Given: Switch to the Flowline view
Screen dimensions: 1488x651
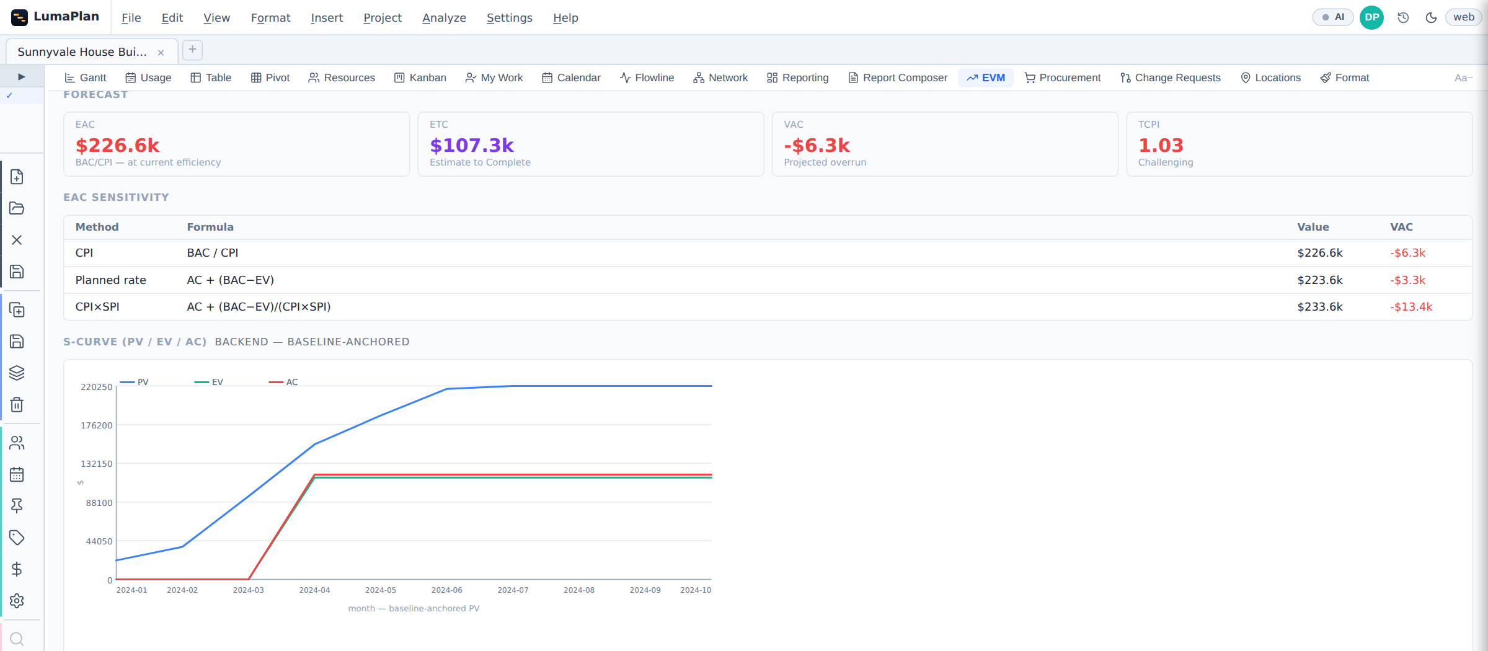Looking at the screenshot, I should [x=647, y=77].
